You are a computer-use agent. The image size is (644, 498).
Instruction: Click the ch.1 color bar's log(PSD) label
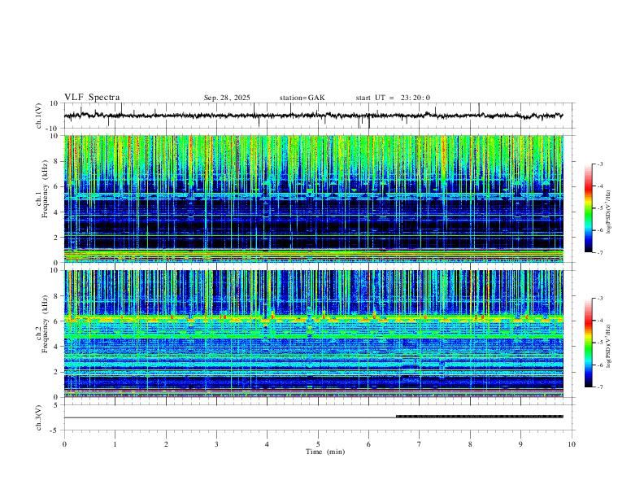[x=608, y=212]
